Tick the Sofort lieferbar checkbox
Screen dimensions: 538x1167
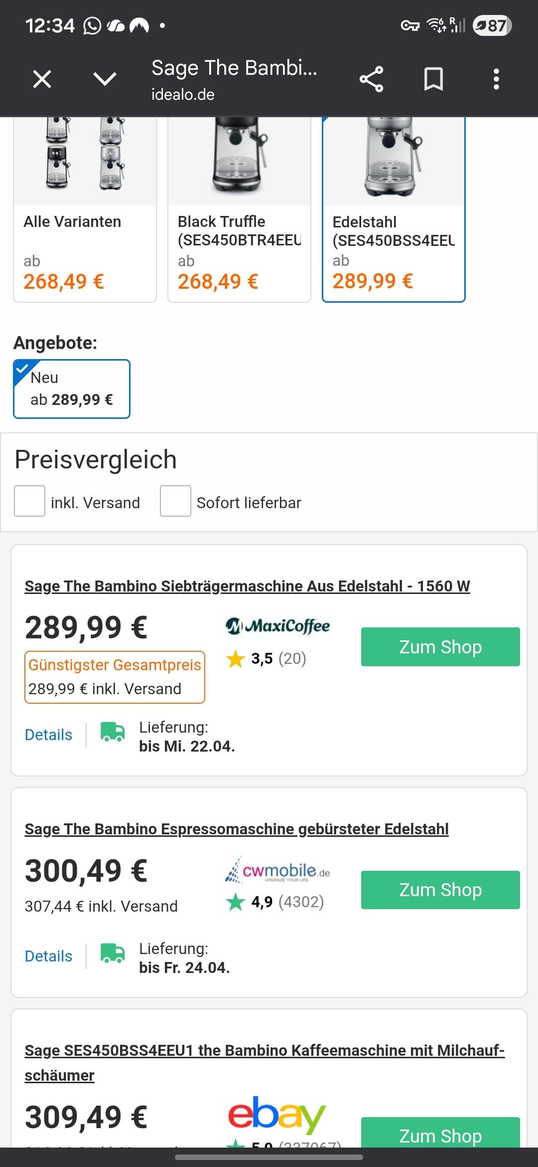(175, 501)
